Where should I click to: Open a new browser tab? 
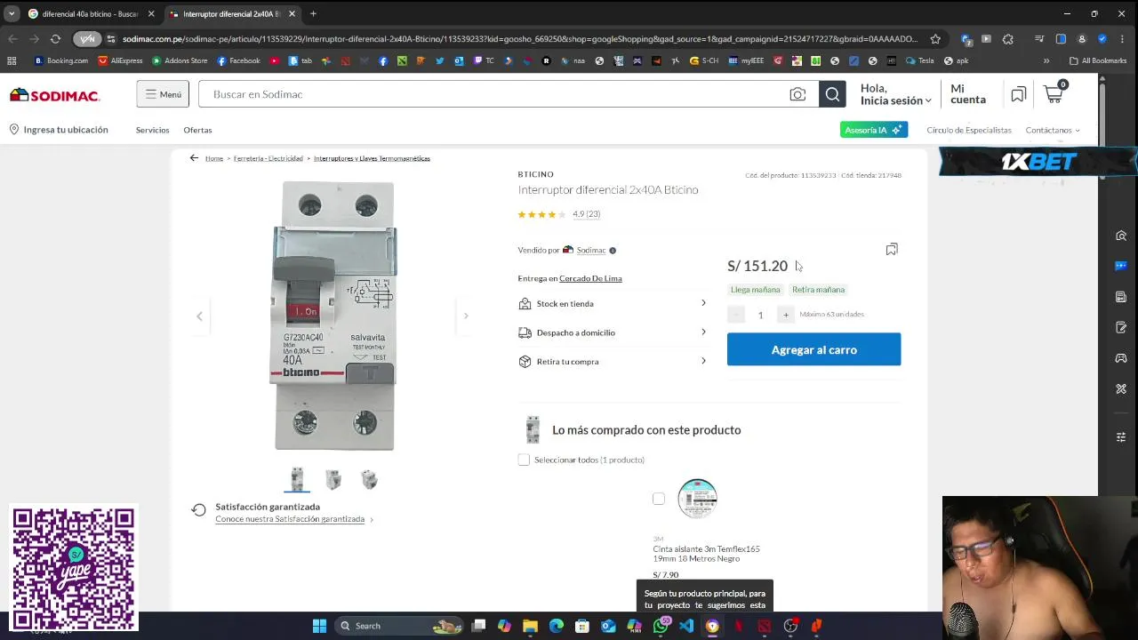(313, 13)
